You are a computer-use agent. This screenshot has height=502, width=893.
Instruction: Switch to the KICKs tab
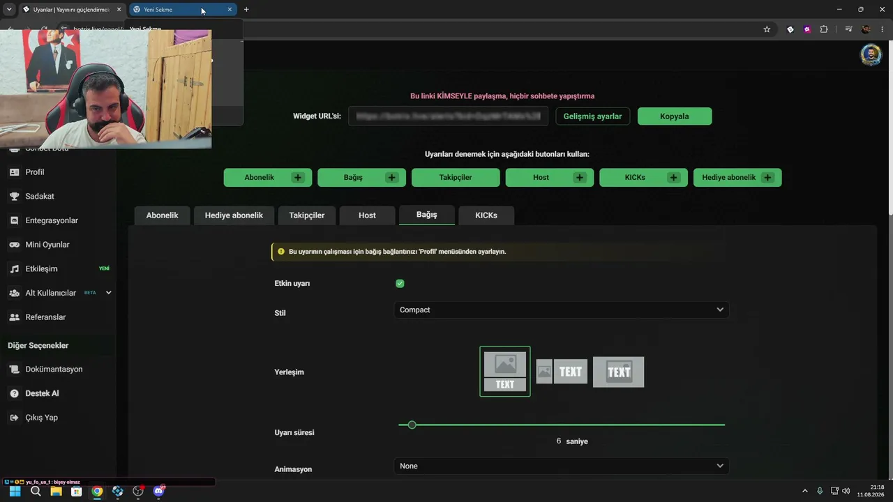tap(486, 215)
